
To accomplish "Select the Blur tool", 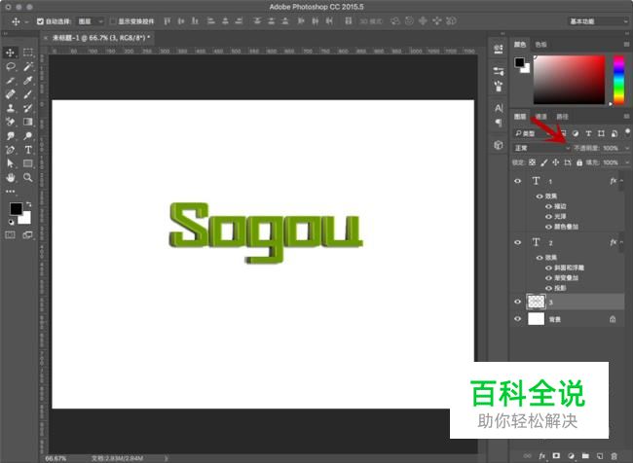I will (x=10, y=136).
